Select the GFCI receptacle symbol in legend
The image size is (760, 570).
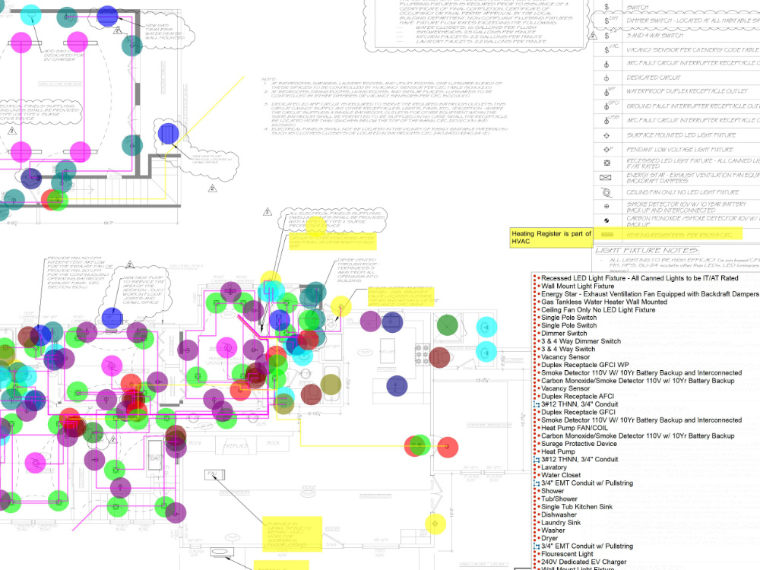point(611,105)
